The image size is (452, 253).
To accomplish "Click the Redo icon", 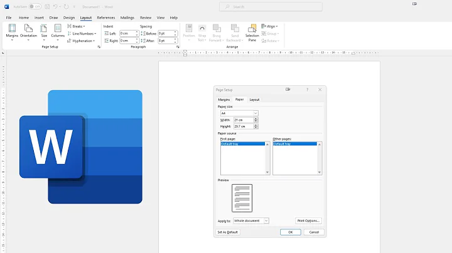I will click(x=66, y=6).
